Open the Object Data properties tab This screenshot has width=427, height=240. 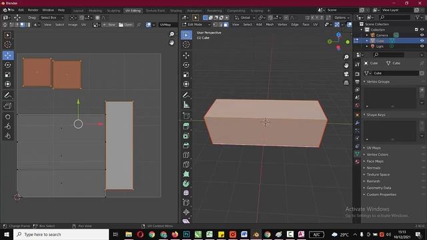coord(358,154)
